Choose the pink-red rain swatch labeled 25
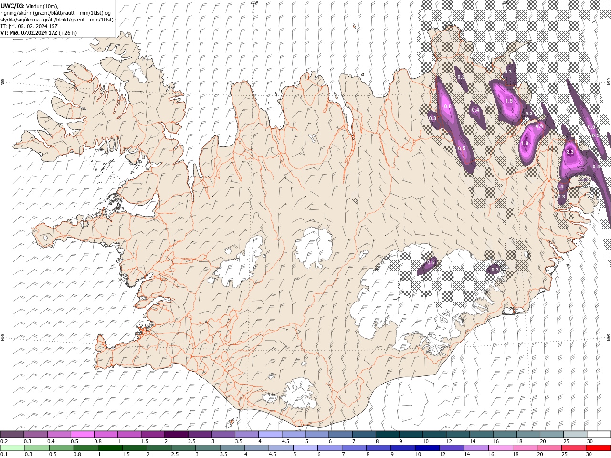The width and height of the screenshot is (611, 458). (574, 448)
